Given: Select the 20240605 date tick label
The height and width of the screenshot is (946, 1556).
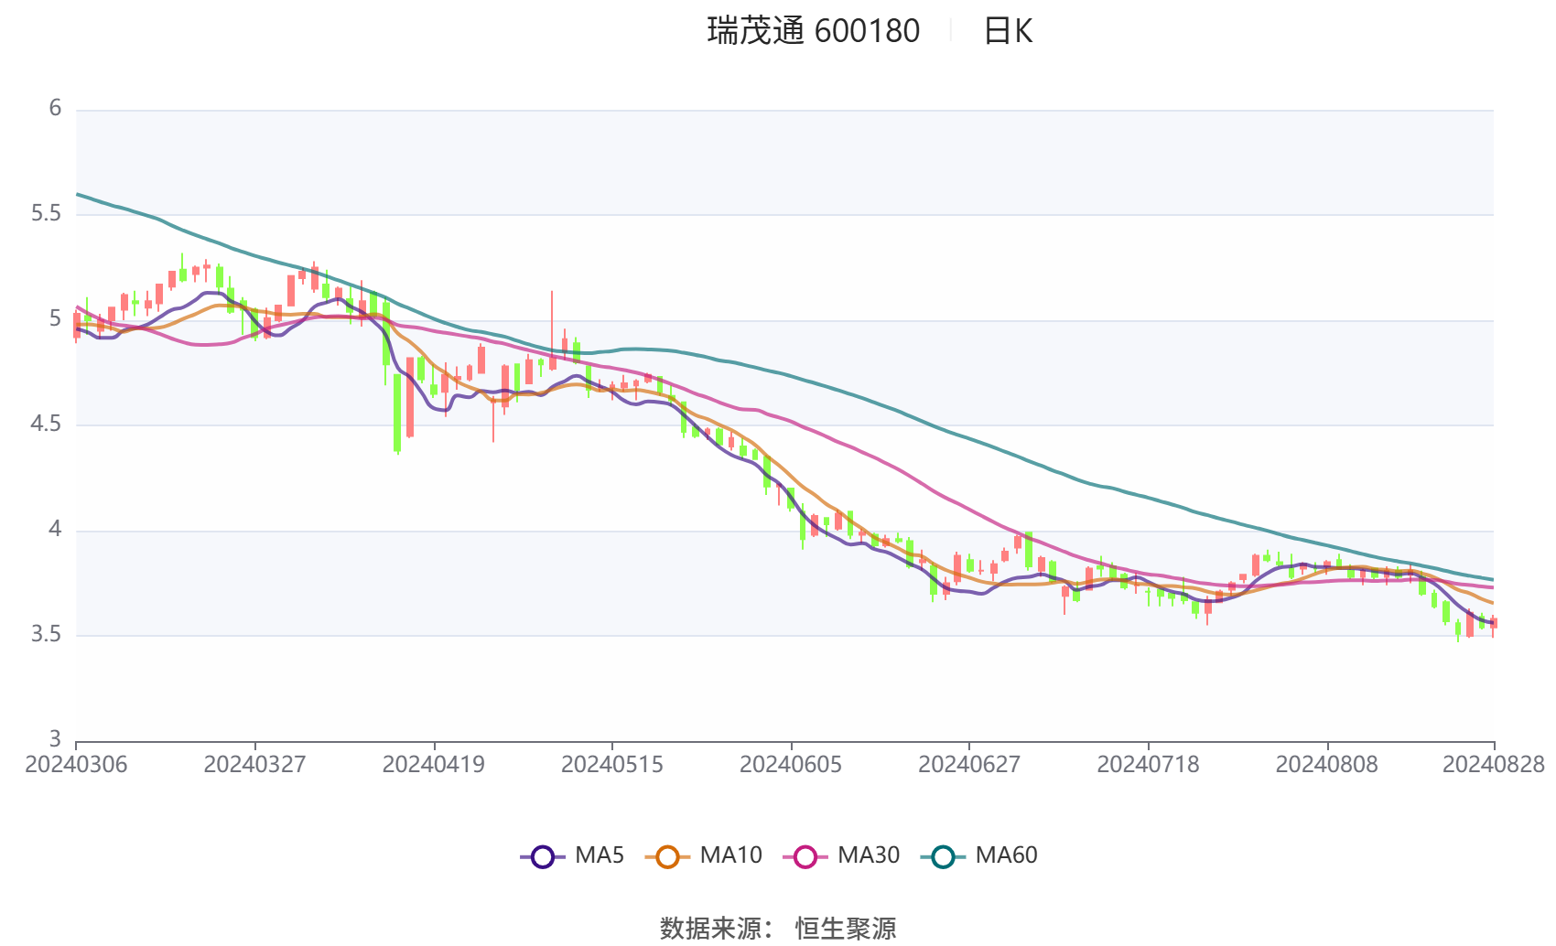Looking at the screenshot, I should [x=791, y=765].
